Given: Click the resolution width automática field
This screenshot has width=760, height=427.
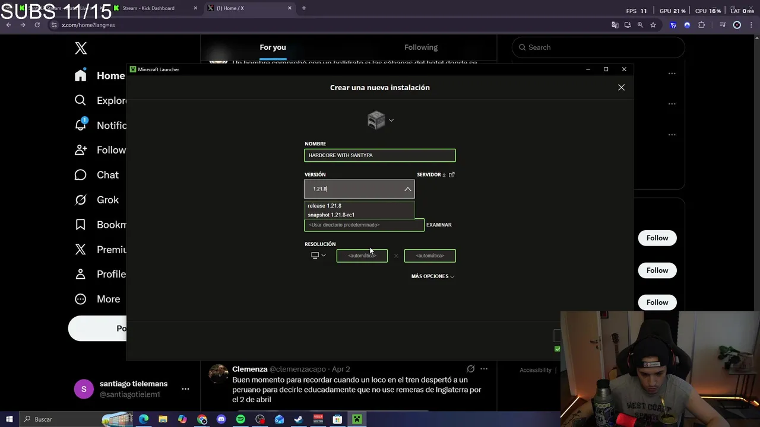Looking at the screenshot, I should (x=362, y=256).
